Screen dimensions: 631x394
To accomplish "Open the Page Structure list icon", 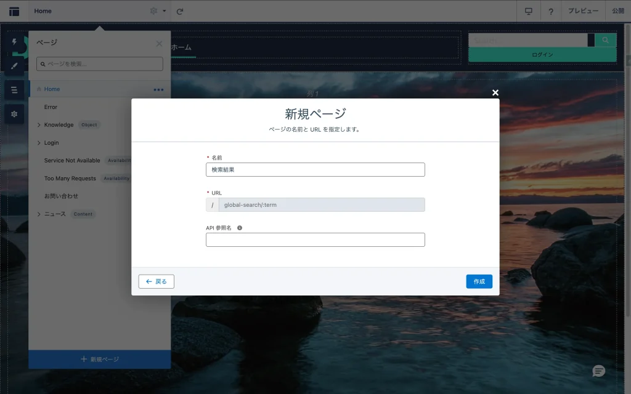I will pos(14,90).
